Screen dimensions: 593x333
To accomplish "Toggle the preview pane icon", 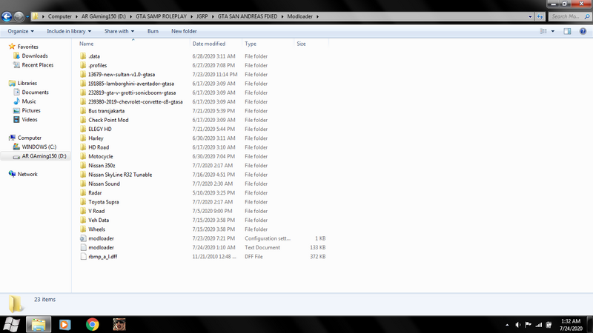I will [x=567, y=31].
